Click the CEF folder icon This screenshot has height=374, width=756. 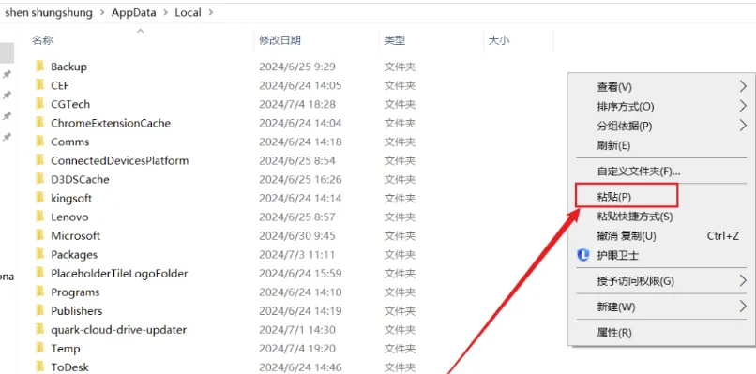[40, 85]
